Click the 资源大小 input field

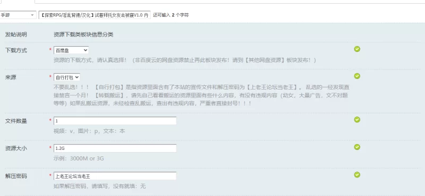(x=115, y=148)
